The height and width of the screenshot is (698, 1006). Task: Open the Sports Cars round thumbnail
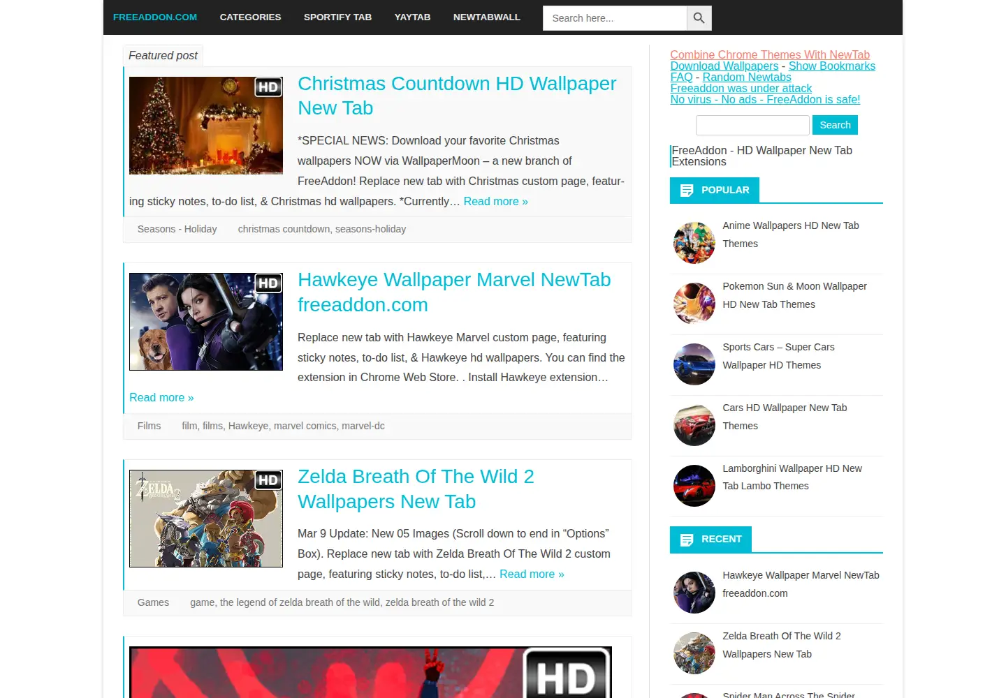point(694,364)
